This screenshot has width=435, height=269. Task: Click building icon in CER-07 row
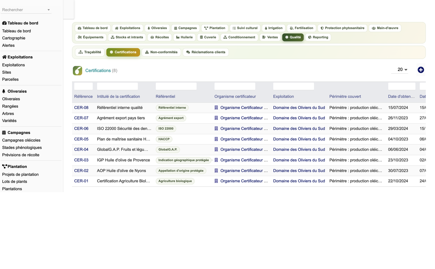(x=216, y=118)
